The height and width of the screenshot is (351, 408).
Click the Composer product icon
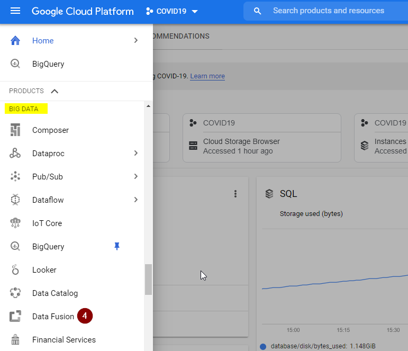(x=15, y=130)
